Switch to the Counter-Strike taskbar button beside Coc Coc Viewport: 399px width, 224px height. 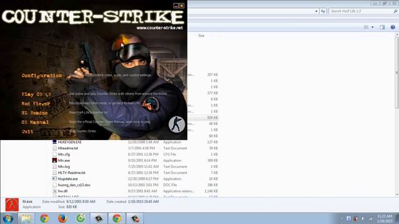(99, 218)
